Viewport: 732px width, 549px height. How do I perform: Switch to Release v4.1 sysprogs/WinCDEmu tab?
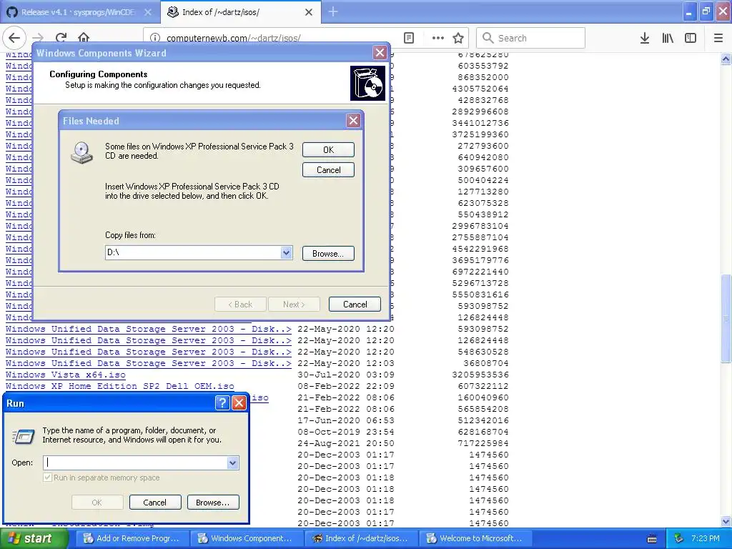coord(79,12)
